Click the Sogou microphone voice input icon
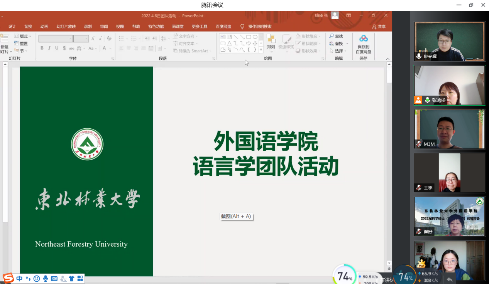This screenshot has width=489, height=284. click(46, 279)
